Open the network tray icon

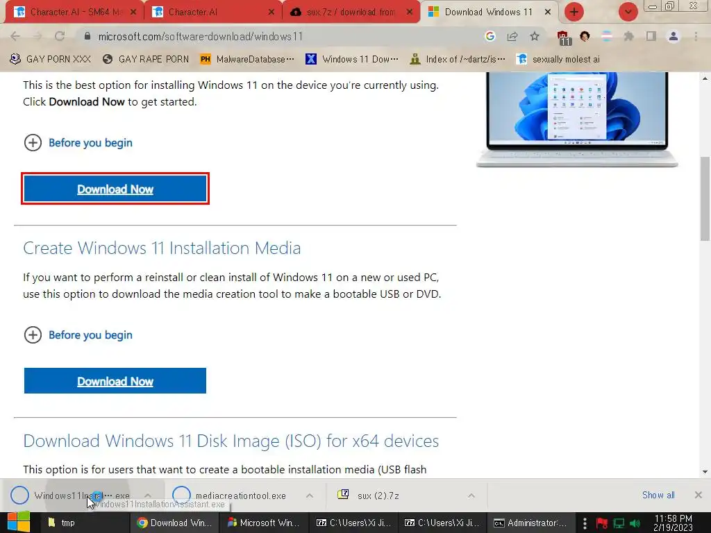click(x=619, y=523)
